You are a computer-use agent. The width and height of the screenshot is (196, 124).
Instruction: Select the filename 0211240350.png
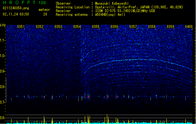16,8
